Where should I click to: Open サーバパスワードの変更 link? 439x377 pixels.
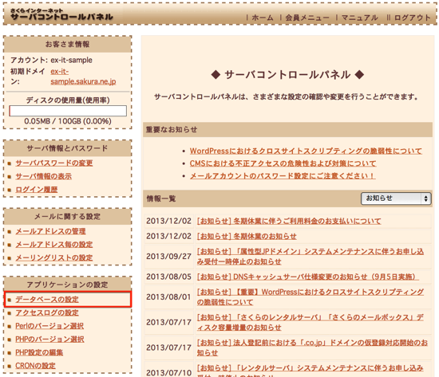point(54,163)
